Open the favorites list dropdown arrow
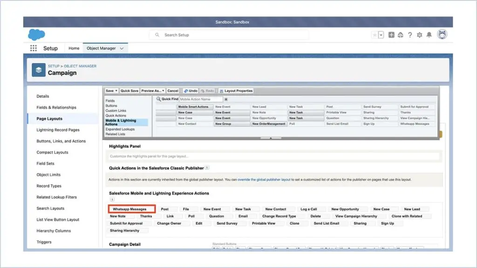 pyautogui.click(x=381, y=35)
